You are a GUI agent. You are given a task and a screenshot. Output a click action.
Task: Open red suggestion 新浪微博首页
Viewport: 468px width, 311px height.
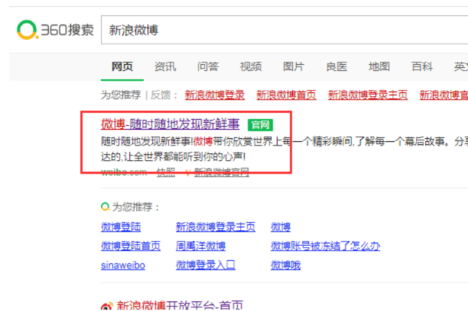click(x=286, y=95)
